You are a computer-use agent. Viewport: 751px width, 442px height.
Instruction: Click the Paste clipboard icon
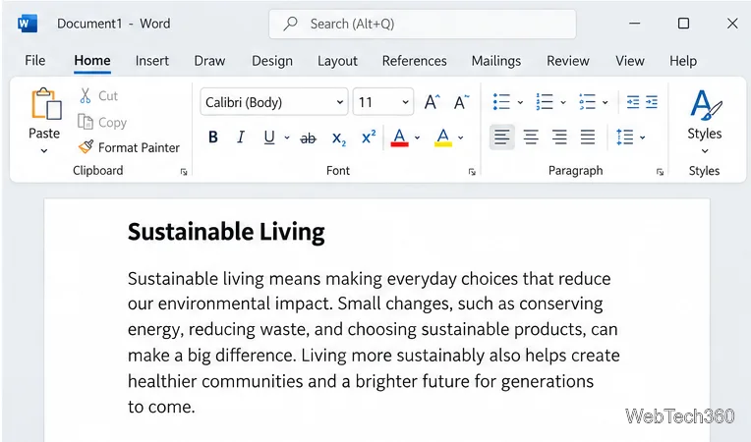tap(46, 103)
